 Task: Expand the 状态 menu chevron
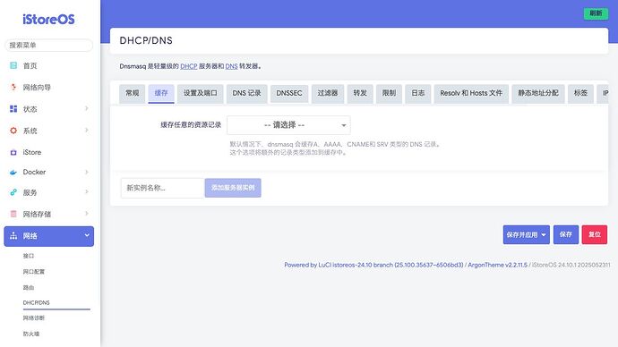click(86, 108)
